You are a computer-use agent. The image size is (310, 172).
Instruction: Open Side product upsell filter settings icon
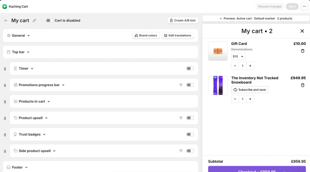pyautogui.click(x=181, y=151)
